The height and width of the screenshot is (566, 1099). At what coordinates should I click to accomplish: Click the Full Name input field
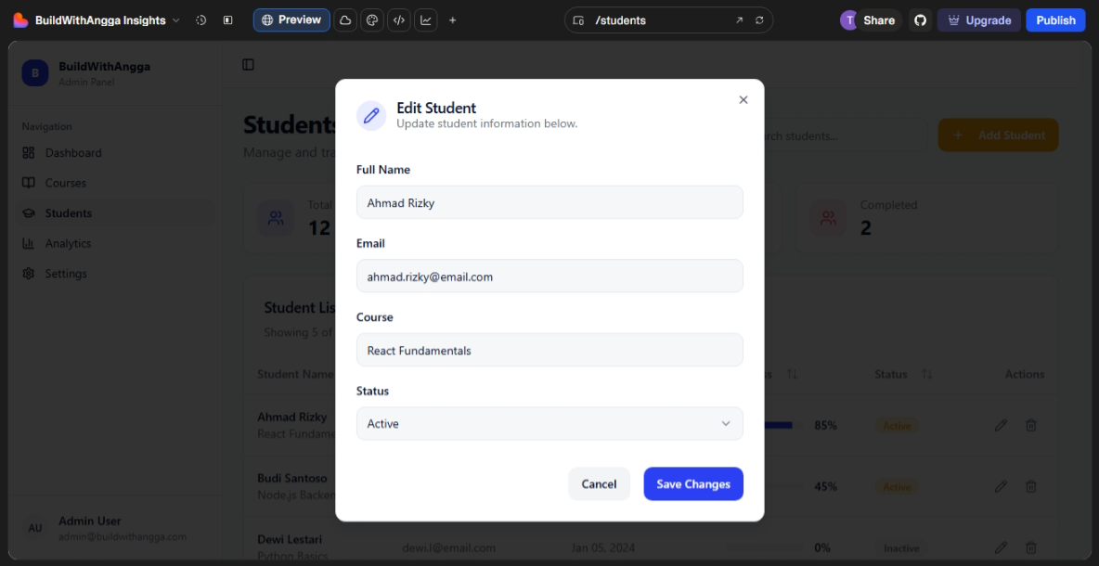[549, 202]
